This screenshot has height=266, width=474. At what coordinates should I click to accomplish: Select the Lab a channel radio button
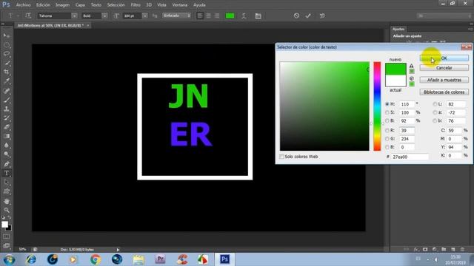pyautogui.click(x=435, y=112)
